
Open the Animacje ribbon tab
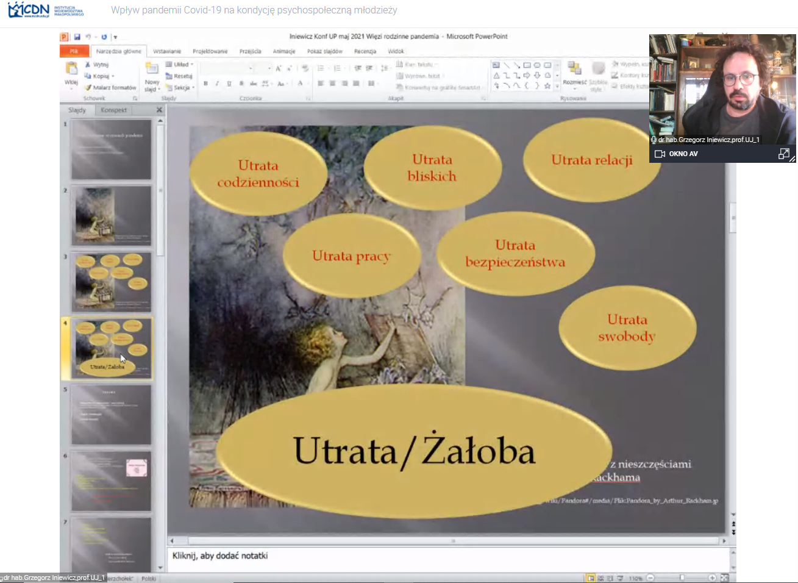[284, 51]
